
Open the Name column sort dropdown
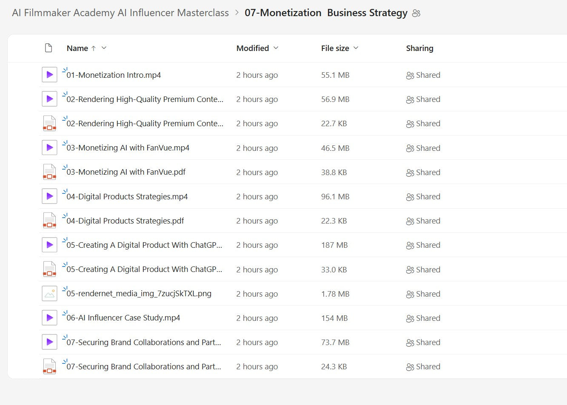tap(104, 48)
